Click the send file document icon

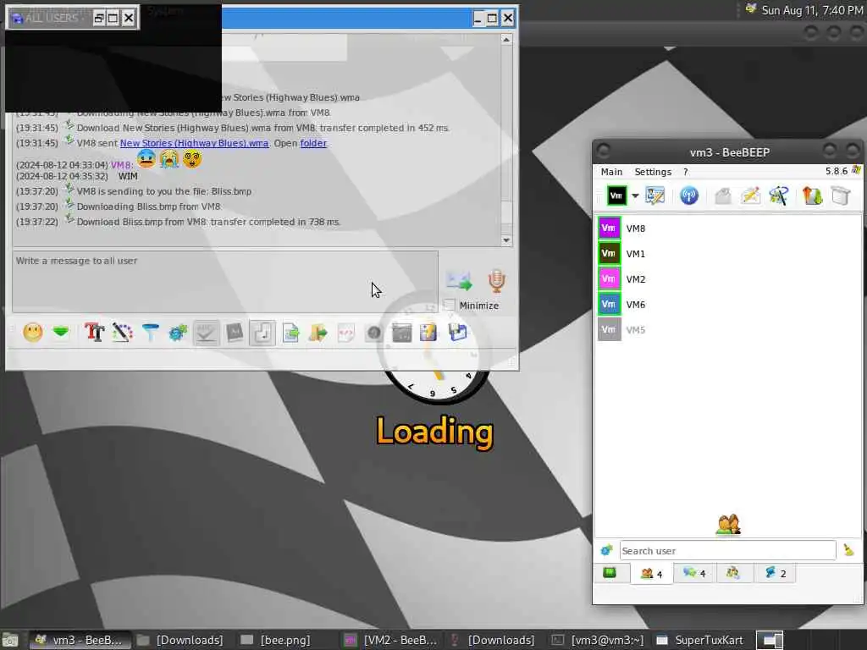[290, 333]
